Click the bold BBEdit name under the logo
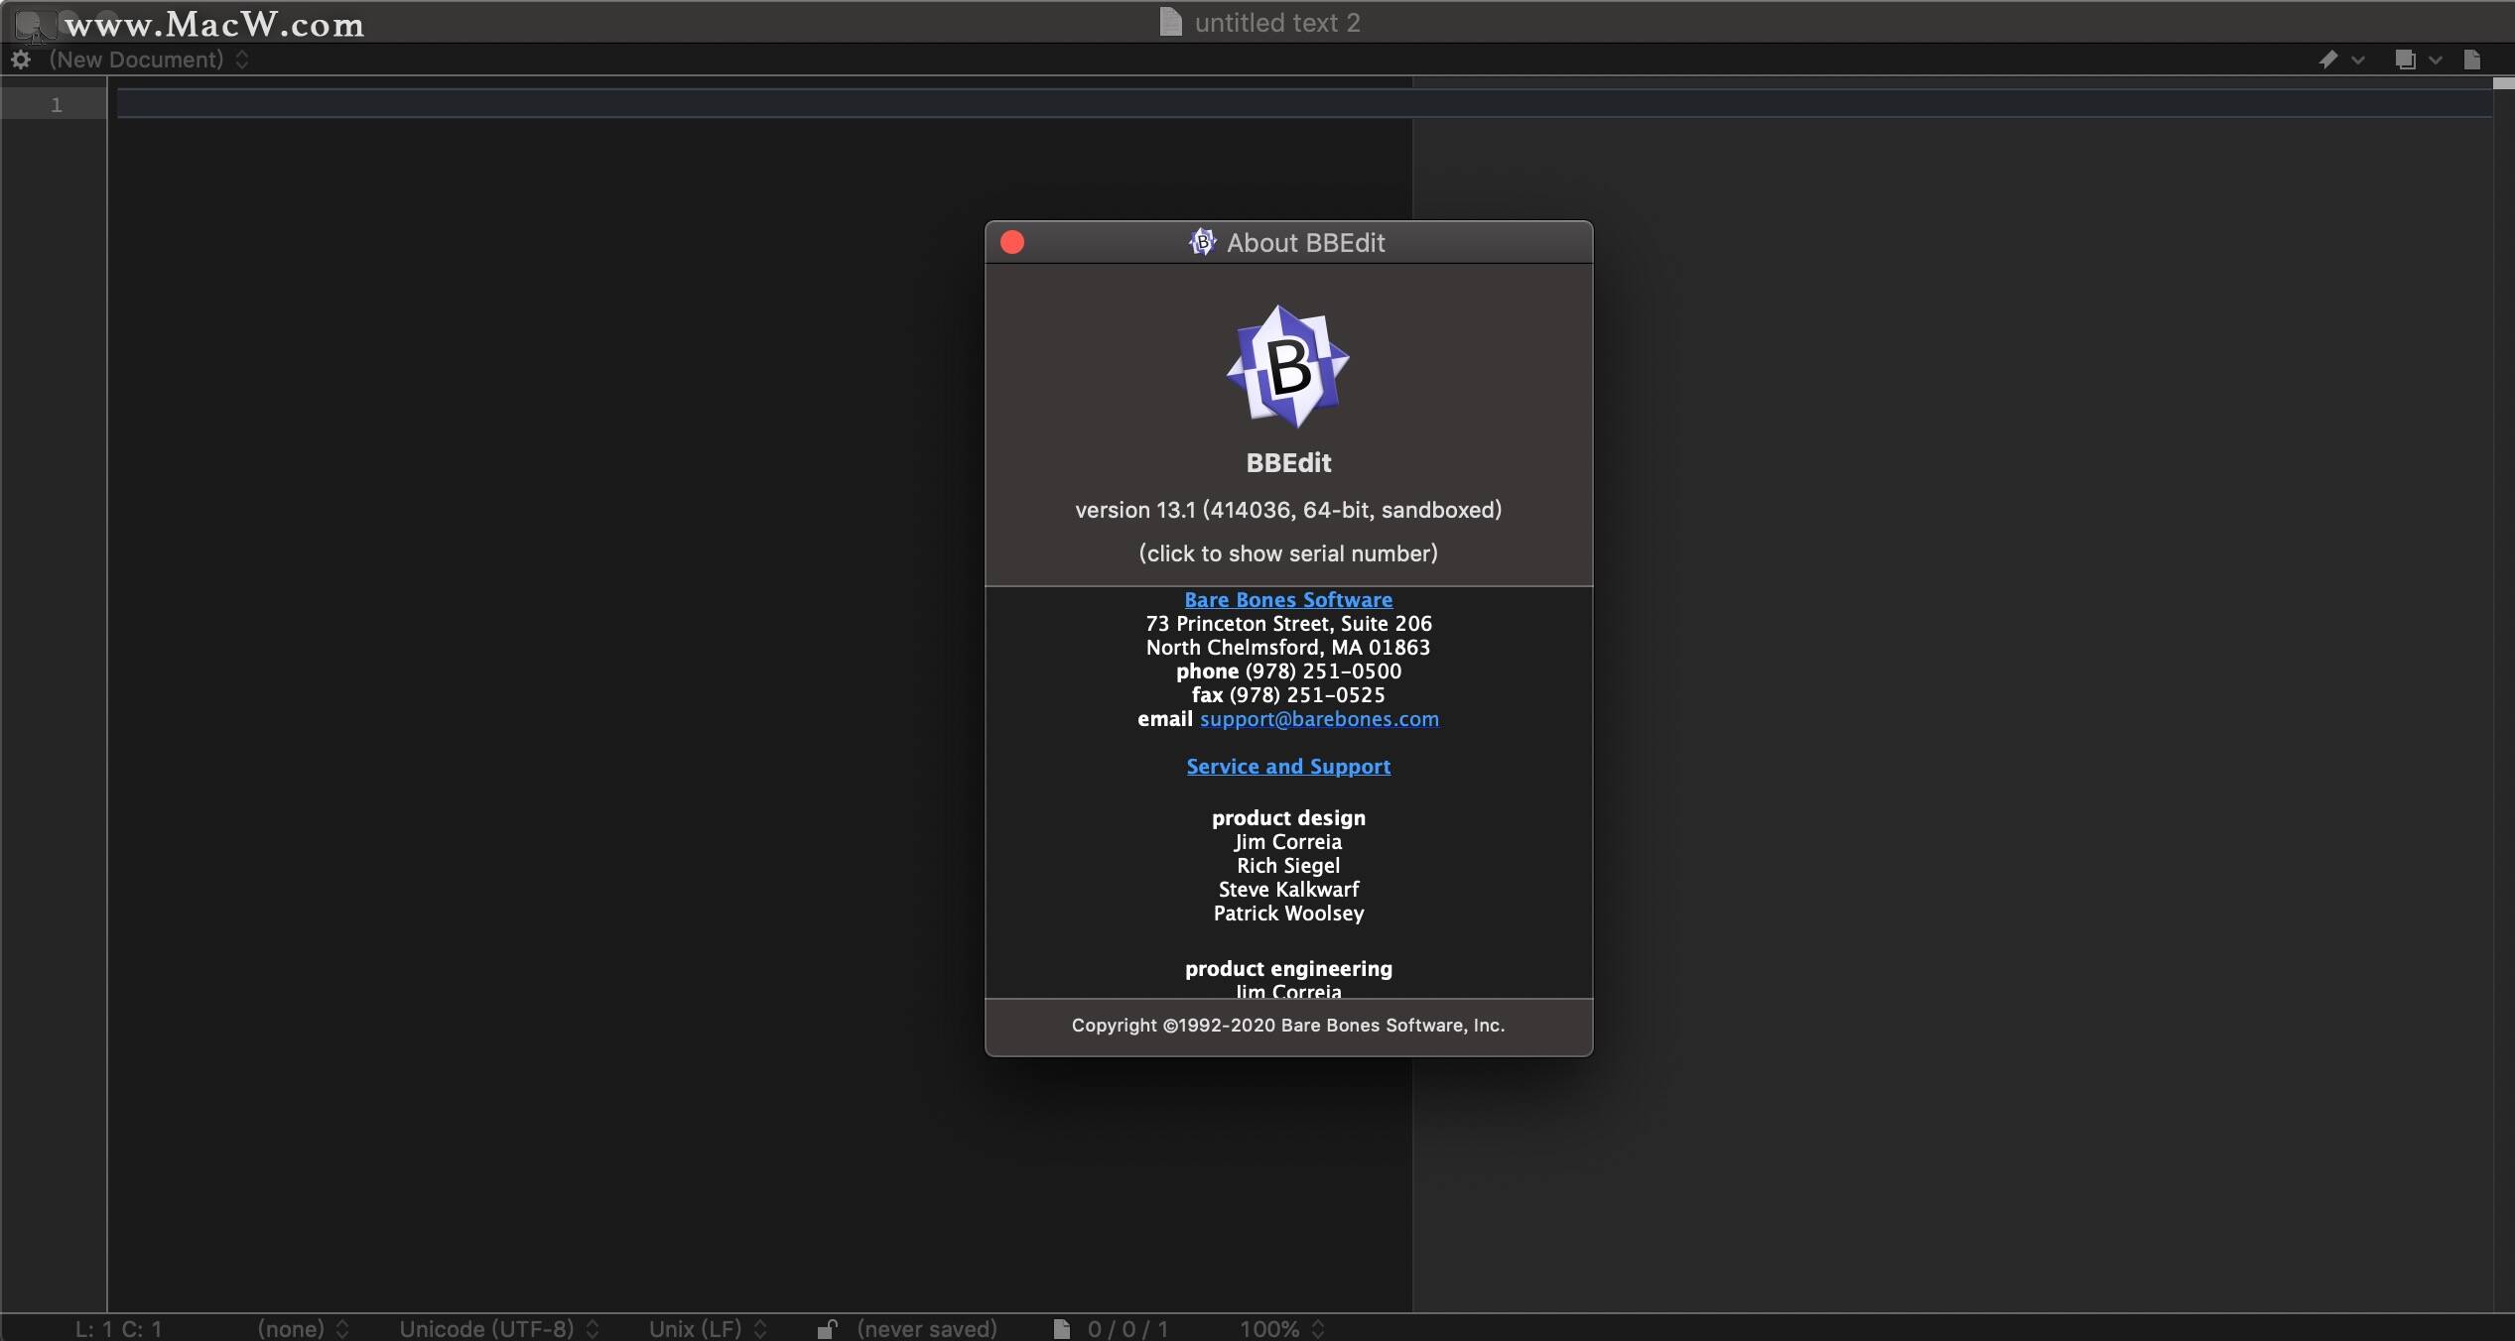The width and height of the screenshot is (2515, 1341). [x=1288, y=462]
